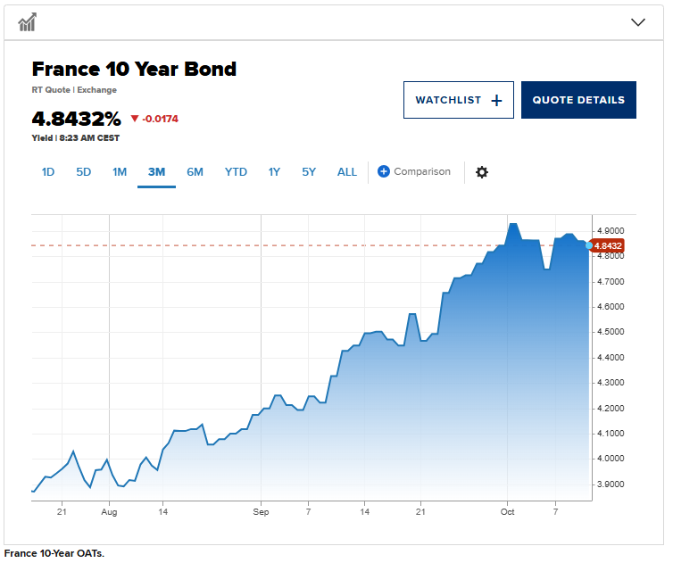Click the France 10 Year Bond title
The image size is (673, 563).
(134, 69)
